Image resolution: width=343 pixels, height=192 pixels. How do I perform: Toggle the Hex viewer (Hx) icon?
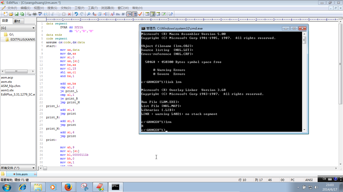[118, 14]
